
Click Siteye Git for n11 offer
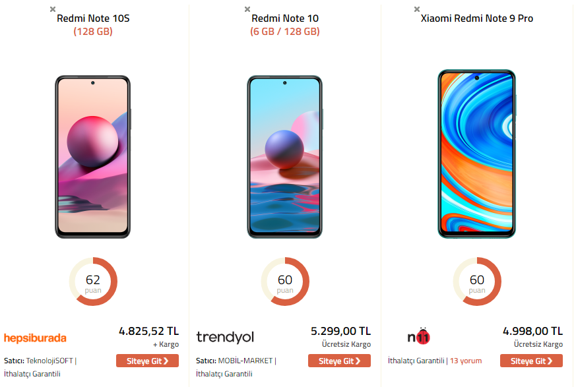tap(531, 361)
